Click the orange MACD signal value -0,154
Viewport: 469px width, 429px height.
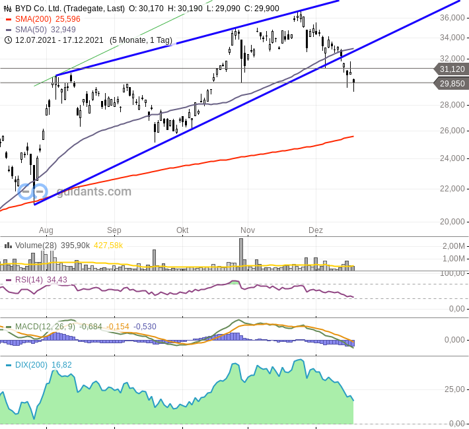118,327
